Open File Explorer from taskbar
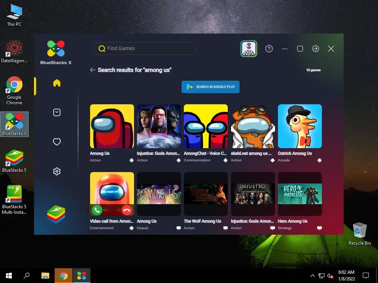Viewport: 378px width, 283px height. coord(45,276)
